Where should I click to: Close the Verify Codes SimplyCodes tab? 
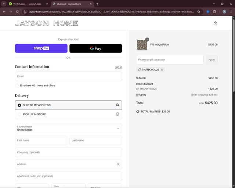[47, 4]
